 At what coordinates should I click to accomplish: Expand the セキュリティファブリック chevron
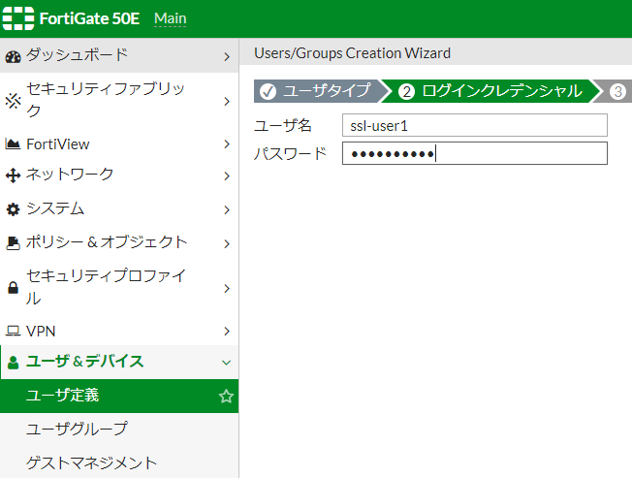pos(227,101)
